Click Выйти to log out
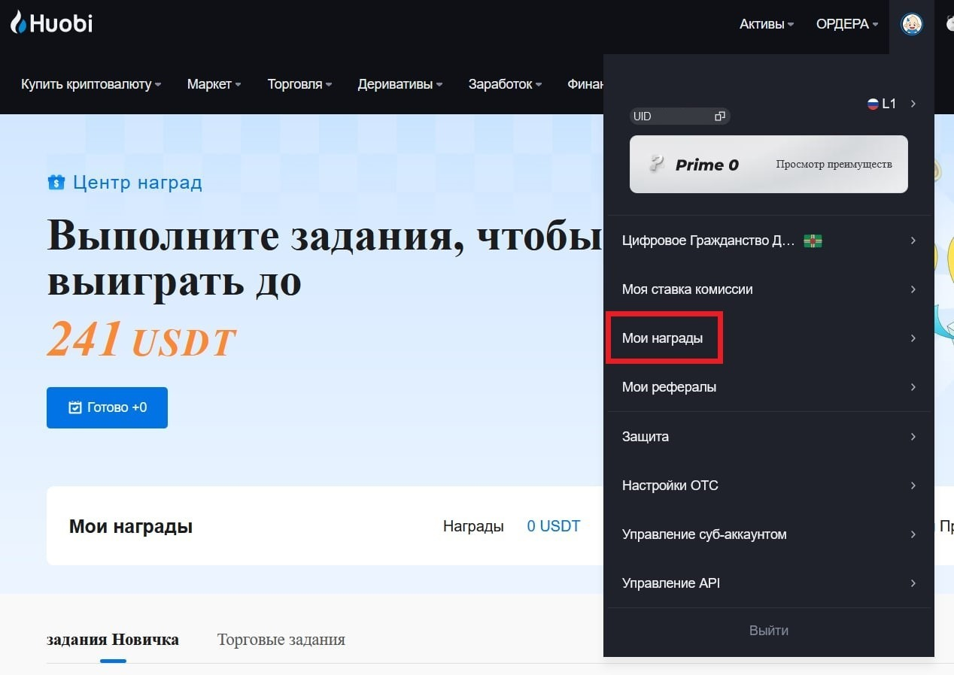This screenshot has height=675, width=954. (769, 631)
